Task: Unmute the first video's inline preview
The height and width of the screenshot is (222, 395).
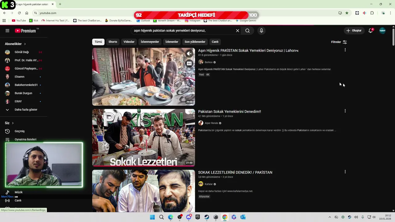Action: click(x=189, y=54)
